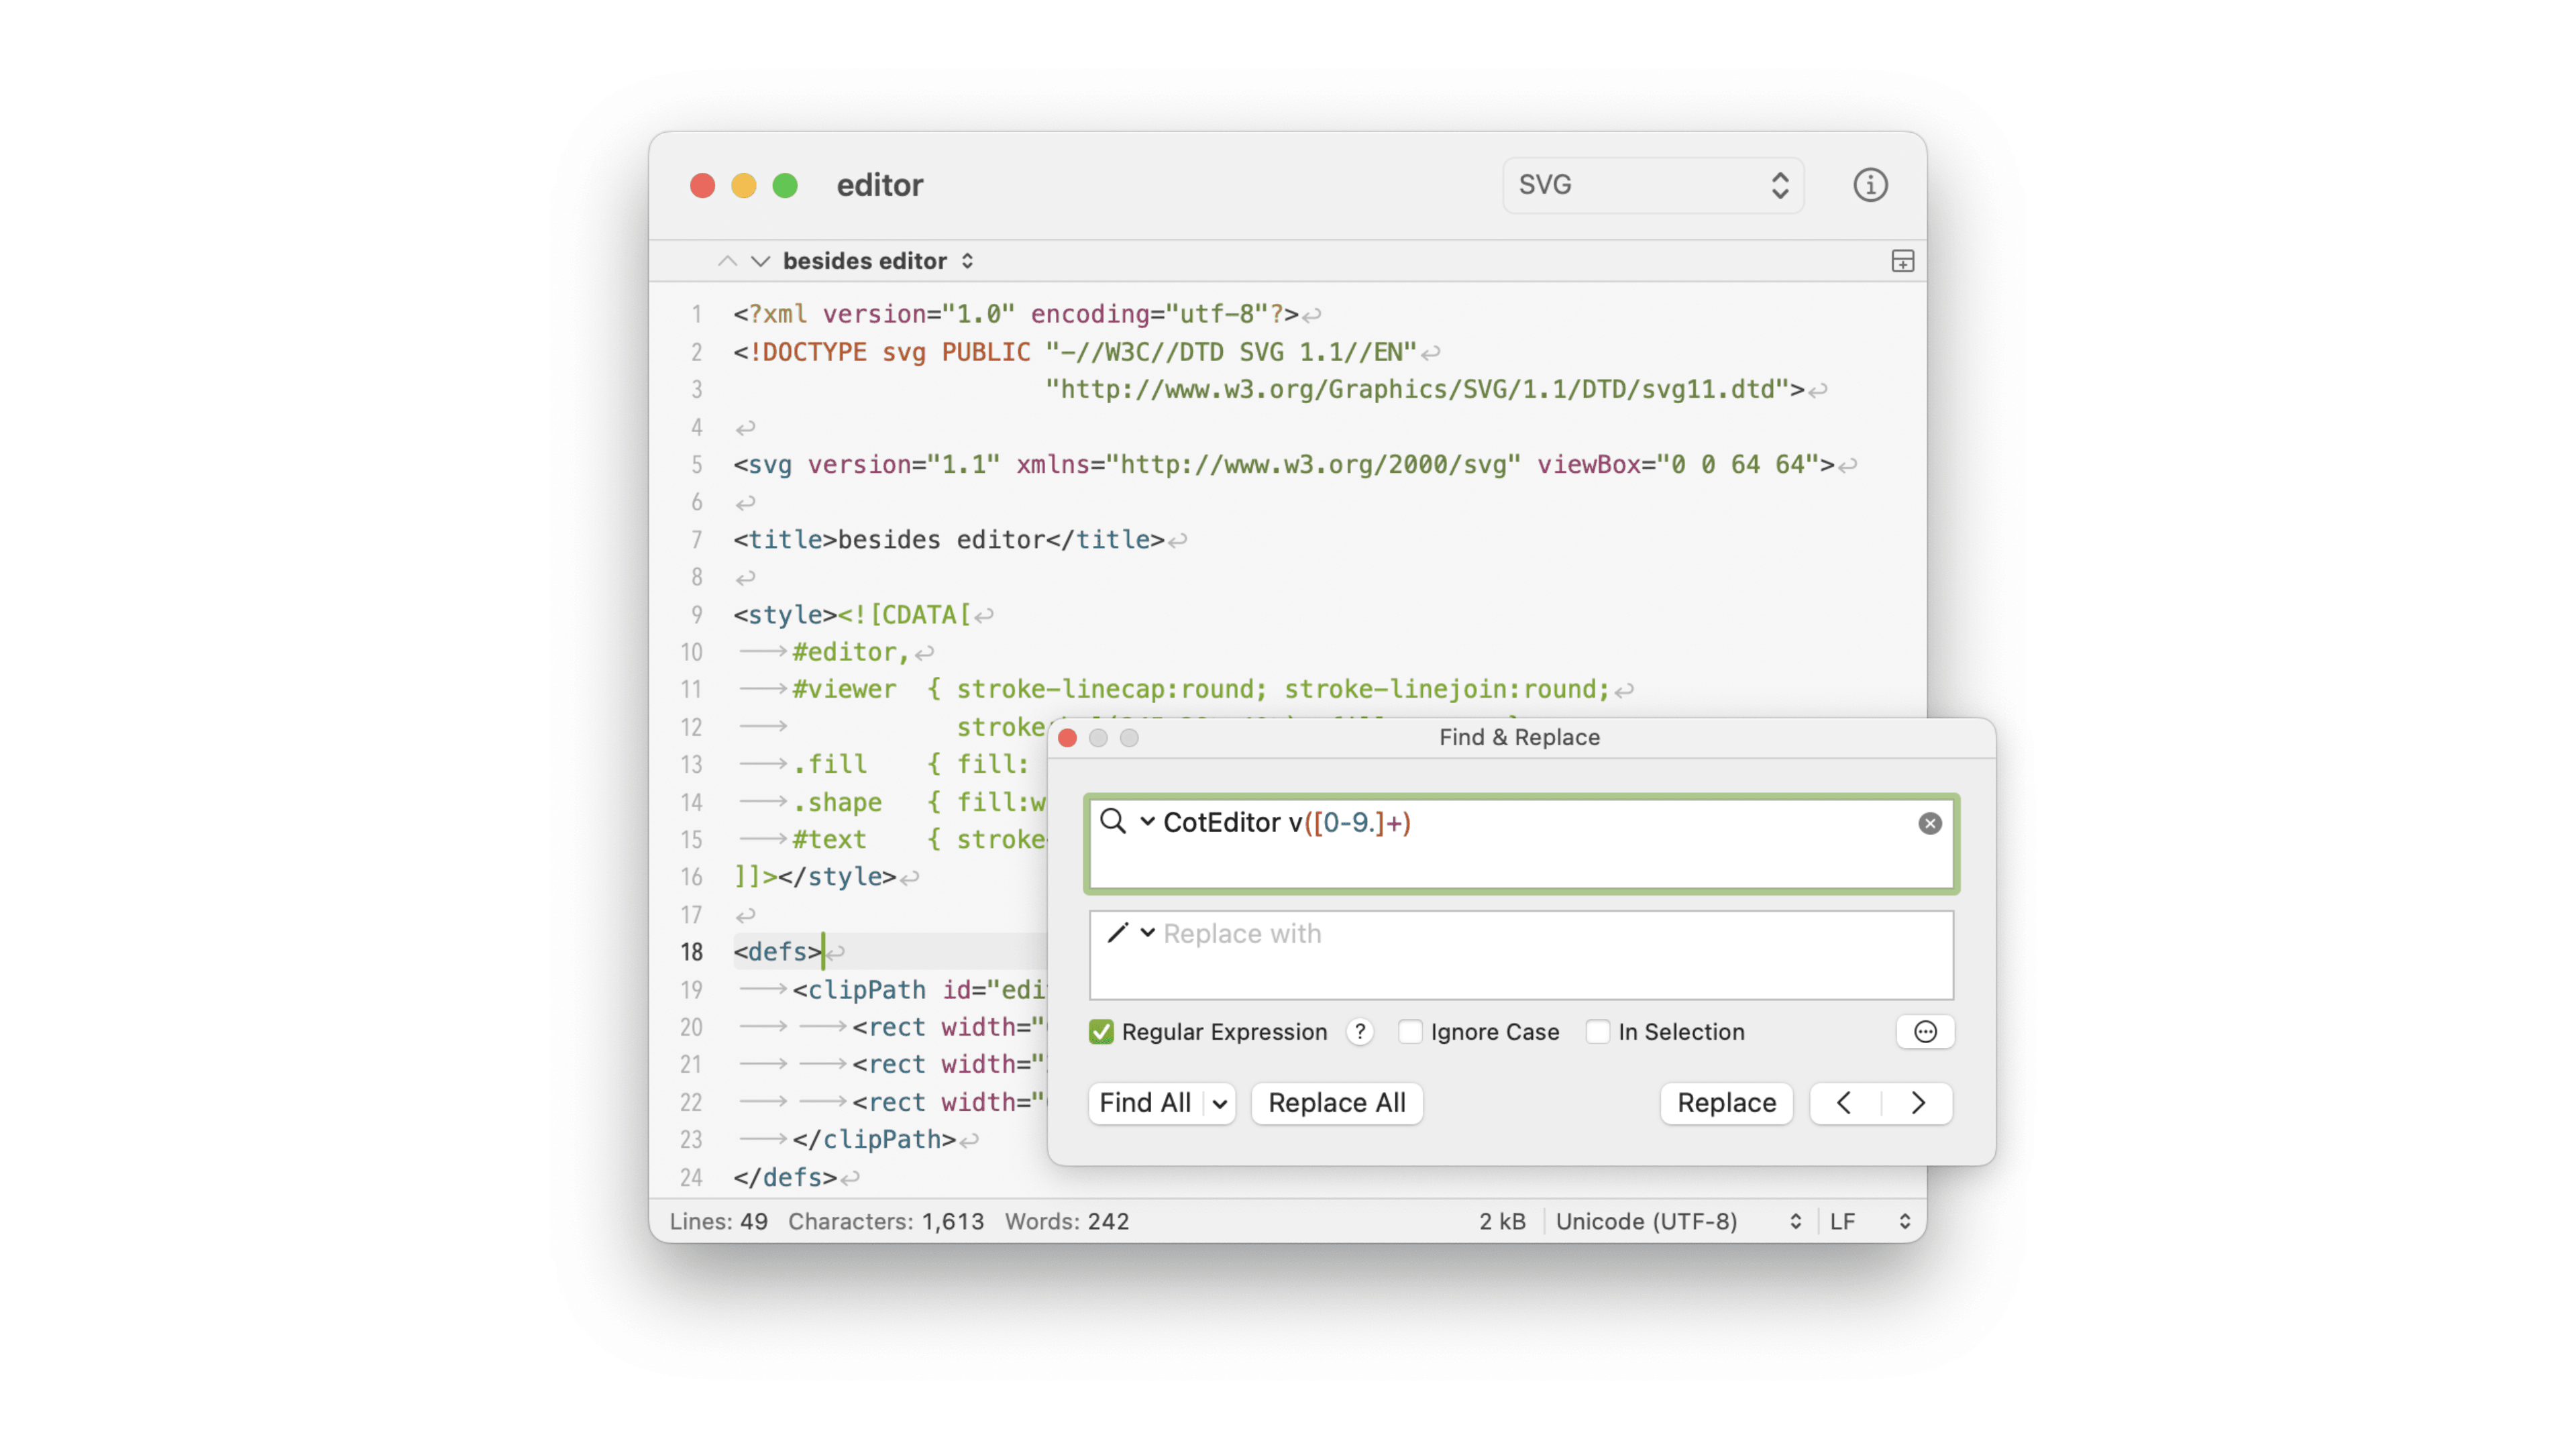The height and width of the screenshot is (1449, 2576).
Task: Click the pencil replace history icon
Action: 1117,933
